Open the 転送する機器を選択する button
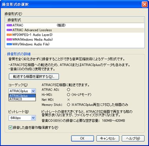Screen dimensions: 149x146 coord(34,77)
